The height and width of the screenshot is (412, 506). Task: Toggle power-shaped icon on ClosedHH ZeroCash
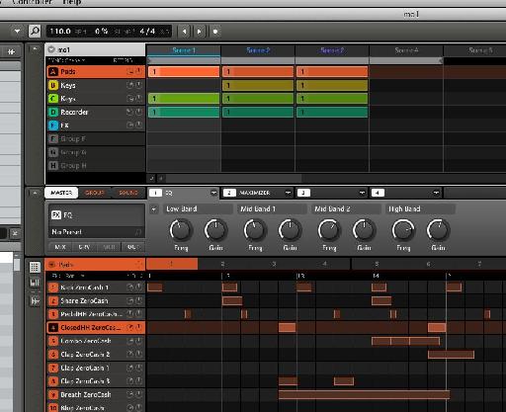[x=139, y=327]
